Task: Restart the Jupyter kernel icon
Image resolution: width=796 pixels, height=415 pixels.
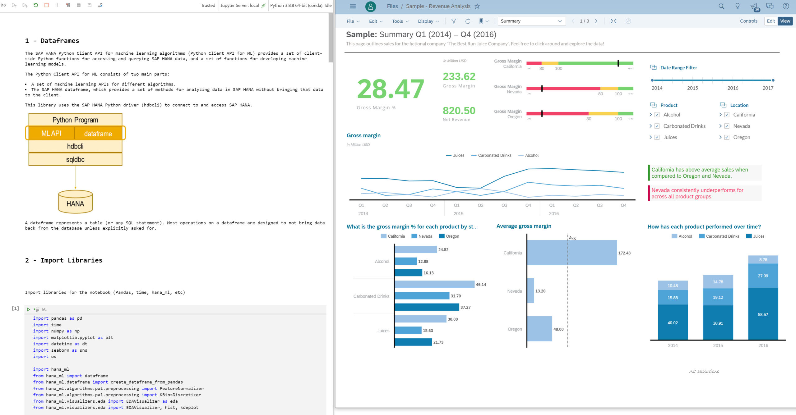Action: [x=36, y=5]
